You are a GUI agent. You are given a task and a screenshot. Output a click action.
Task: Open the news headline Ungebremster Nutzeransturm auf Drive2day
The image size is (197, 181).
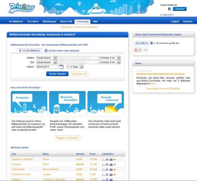pos(161,74)
